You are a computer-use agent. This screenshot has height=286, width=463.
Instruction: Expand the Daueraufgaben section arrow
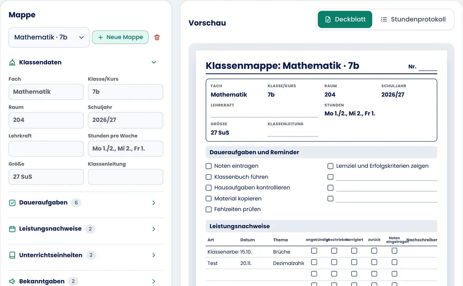pos(154,203)
